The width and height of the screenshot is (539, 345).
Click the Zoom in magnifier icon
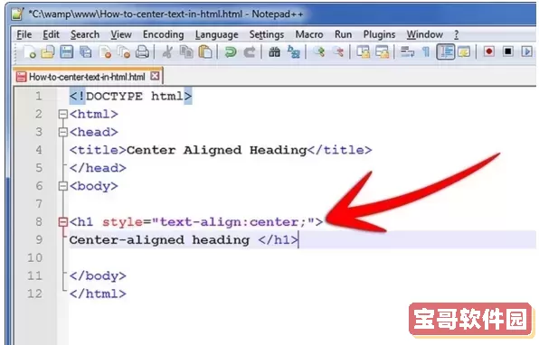(x=319, y=52)
